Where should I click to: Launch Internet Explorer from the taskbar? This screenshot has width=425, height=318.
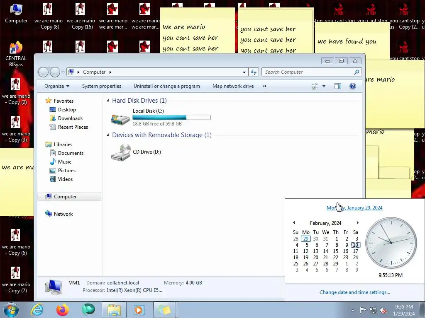pos(37,310)
